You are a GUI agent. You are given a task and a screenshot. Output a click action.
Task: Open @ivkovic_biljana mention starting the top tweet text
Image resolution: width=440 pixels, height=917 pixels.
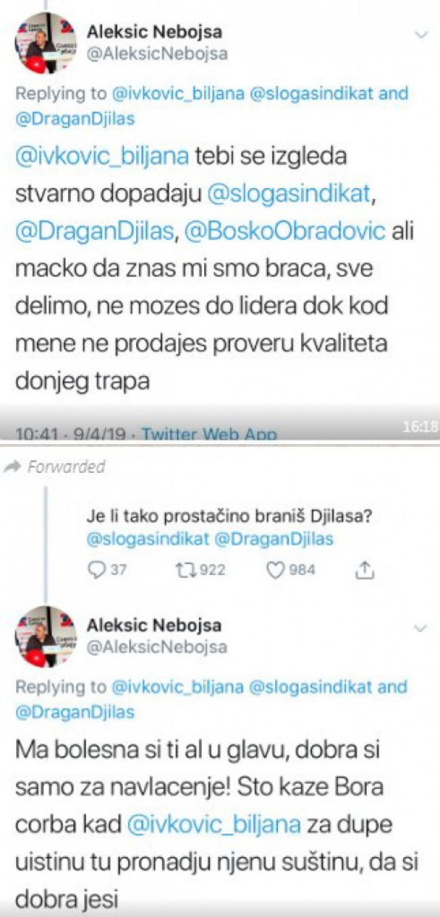102,156
